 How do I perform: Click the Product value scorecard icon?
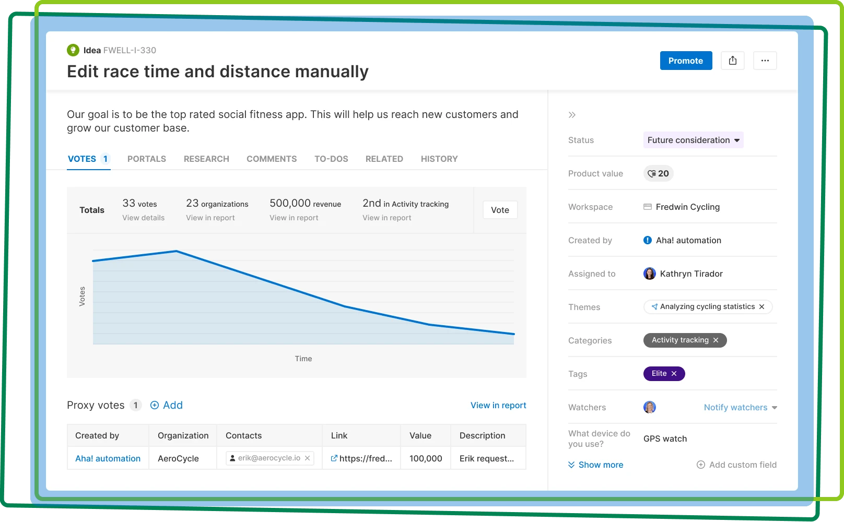click(651, 173)
